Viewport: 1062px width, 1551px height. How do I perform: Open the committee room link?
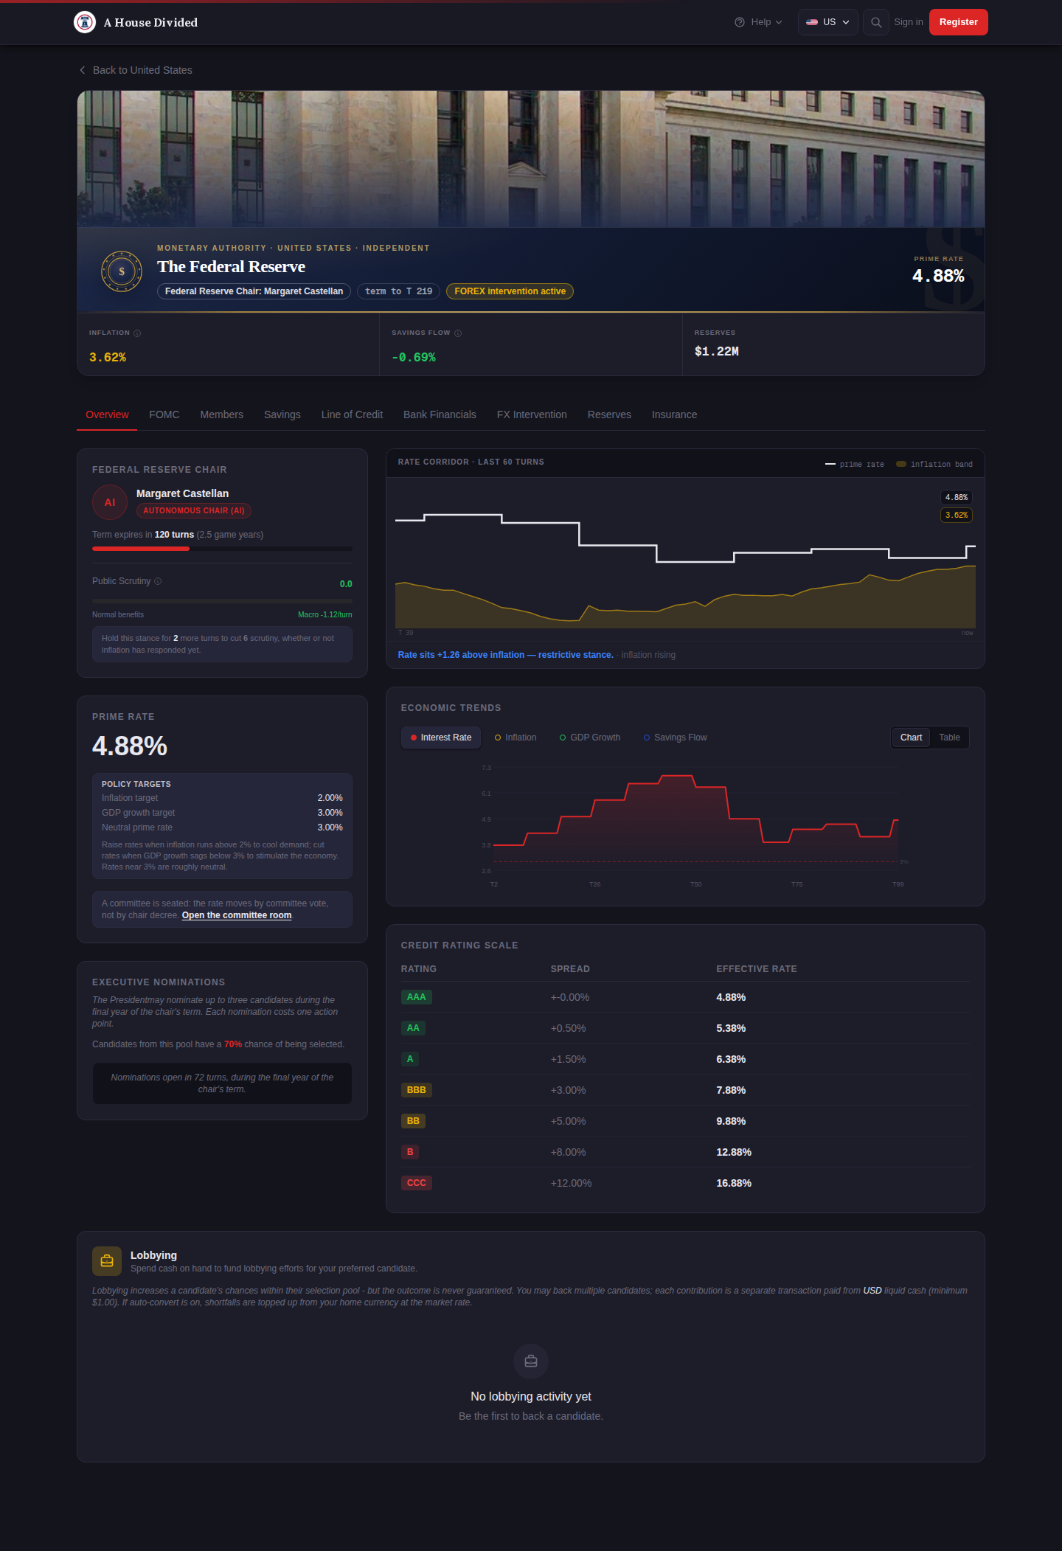237,915
